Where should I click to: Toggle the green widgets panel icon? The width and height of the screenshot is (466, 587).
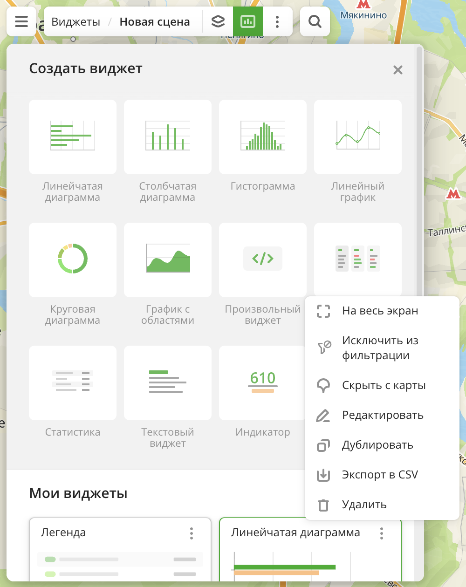point(248,21)
